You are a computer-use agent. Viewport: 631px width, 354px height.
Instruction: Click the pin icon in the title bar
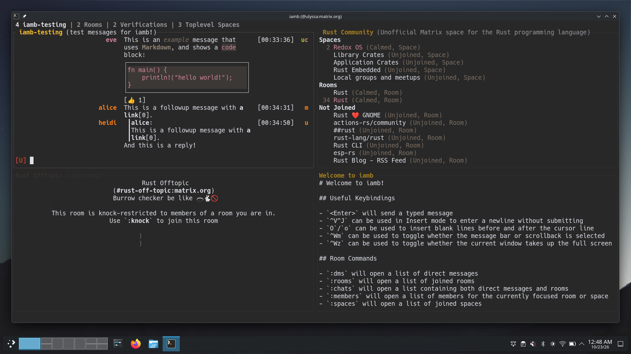click(24, 16)
